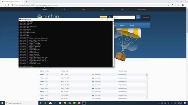Open Action Center notifications icon
The image size is (188, 105).
[x=185, y=103]
